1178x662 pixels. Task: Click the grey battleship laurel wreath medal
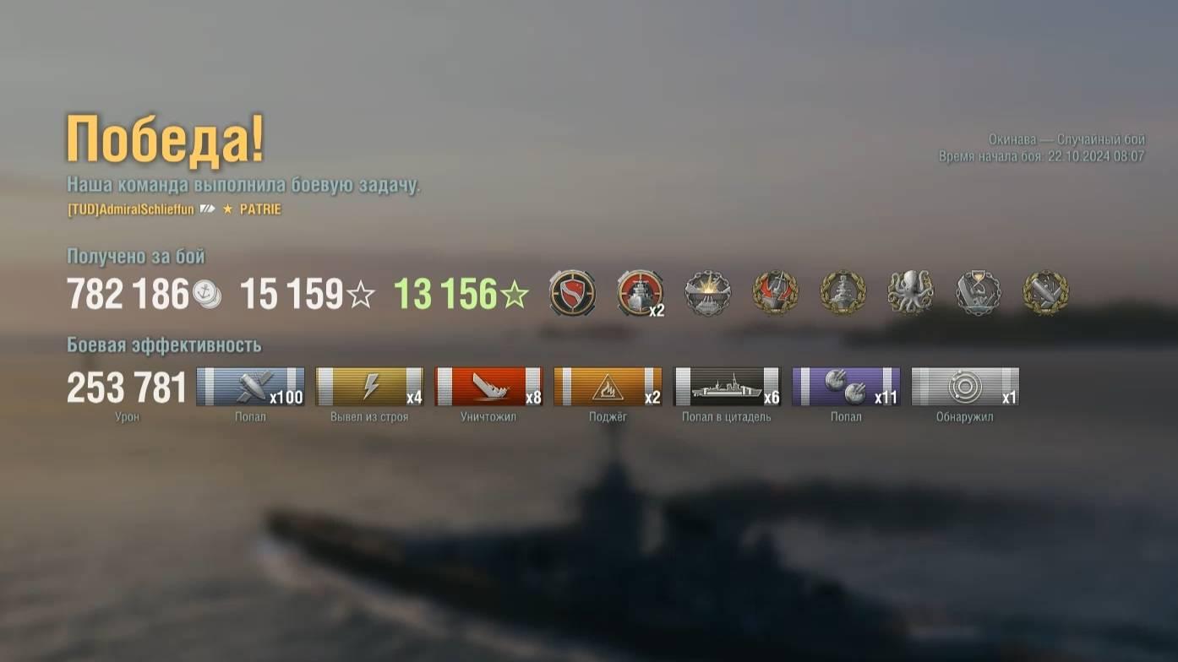point(843,293)
